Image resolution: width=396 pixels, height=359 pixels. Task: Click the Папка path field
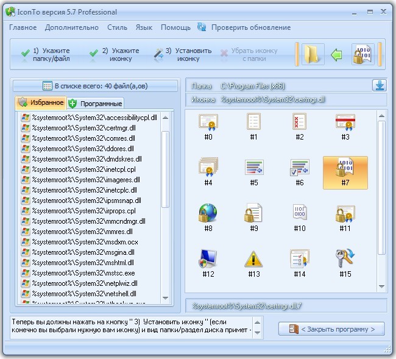pos(278,86)
